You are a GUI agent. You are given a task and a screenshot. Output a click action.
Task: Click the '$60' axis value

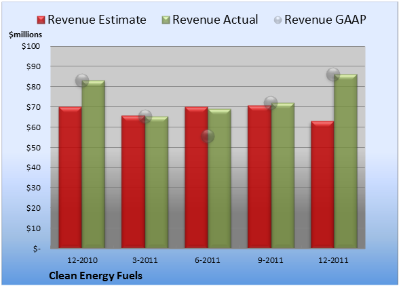33,127
